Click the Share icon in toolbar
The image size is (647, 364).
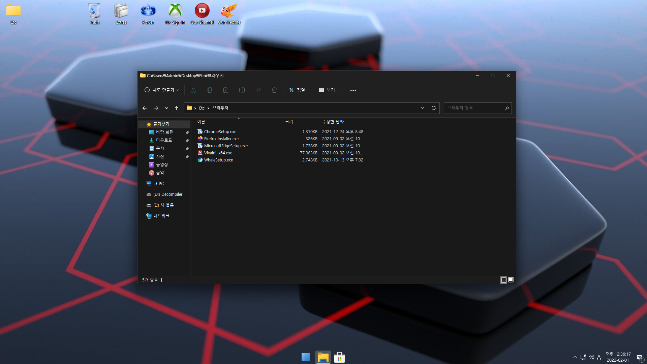[x=258, y=90]
